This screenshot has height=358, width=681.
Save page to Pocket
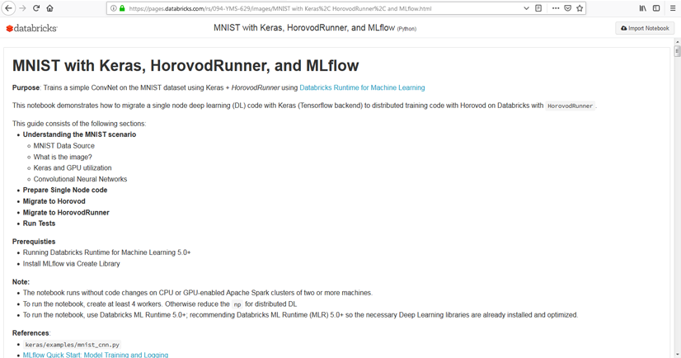click(568, 8)
